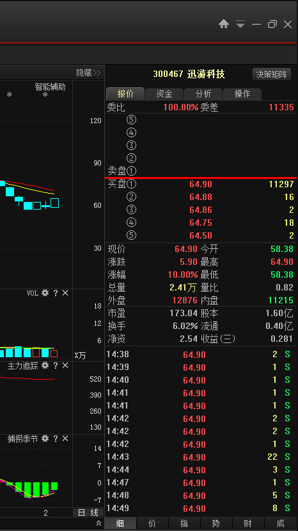Open the 操作 tab
This screenshot has width=298, height=531.
[242, 94]
